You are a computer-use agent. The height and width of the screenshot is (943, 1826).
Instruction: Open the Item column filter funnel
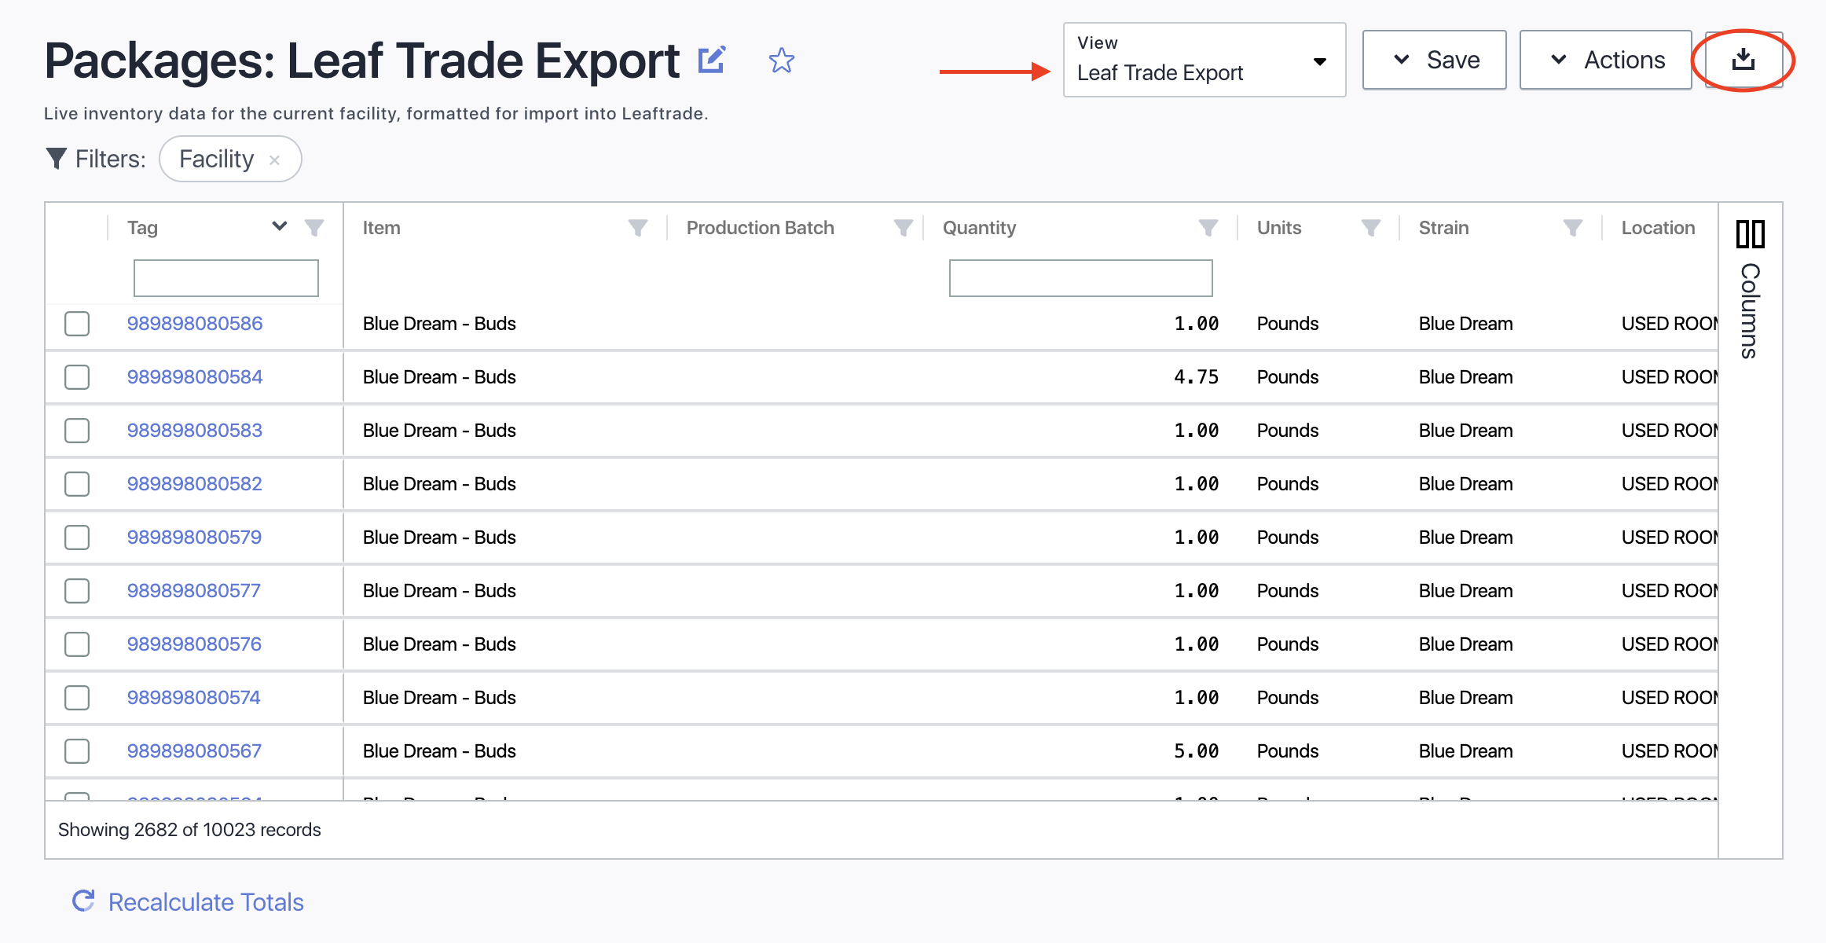[x=638, y=228]
